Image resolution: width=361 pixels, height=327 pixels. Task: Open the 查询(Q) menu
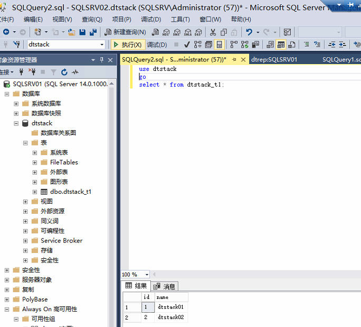92,20
